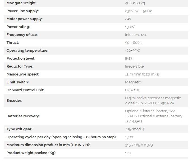Select the "Frequency of use:" label
Image resolution: width=190 pixels, height=162 pixels.
click(22, 35)
